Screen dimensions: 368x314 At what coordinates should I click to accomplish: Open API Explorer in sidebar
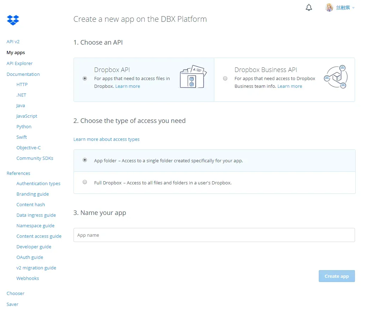(19, 63)
